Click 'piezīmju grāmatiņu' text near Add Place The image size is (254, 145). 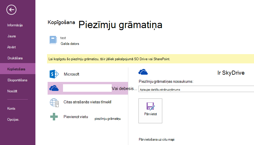[x=108, y=119]
